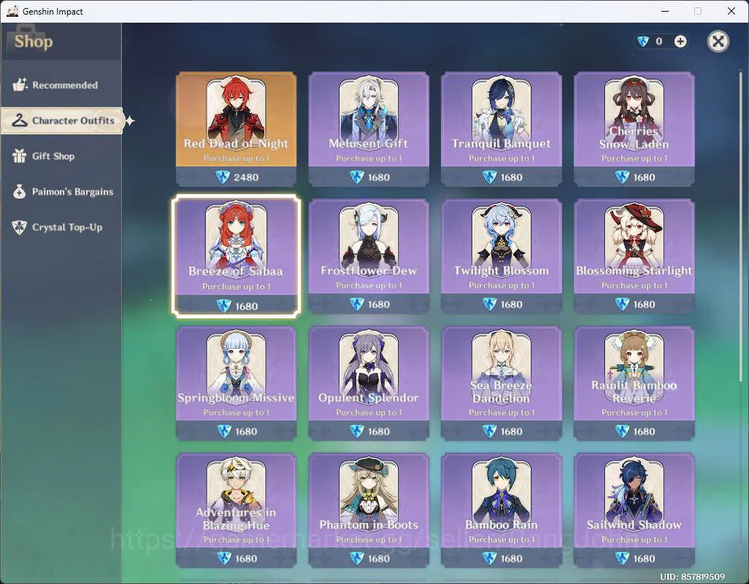749x584 pixels.
Task: Select the Breeze of Sabaa outfit
Action: coord(236,256)
